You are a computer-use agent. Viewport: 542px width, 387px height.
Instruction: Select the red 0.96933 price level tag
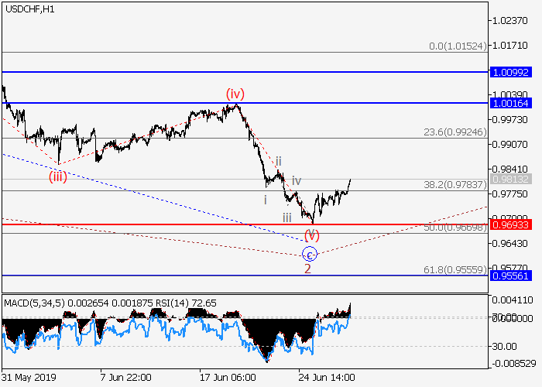[510, 224]
